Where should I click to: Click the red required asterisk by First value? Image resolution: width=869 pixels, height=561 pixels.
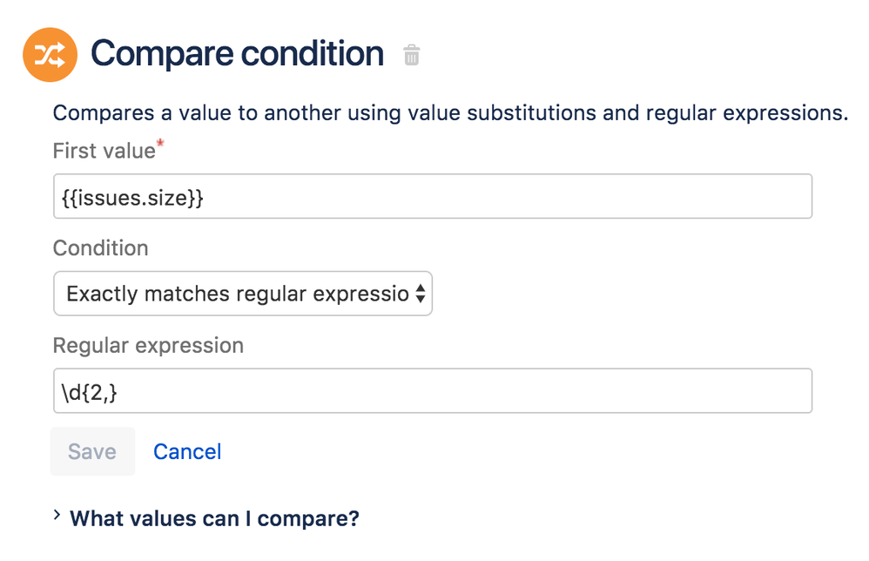160,143
